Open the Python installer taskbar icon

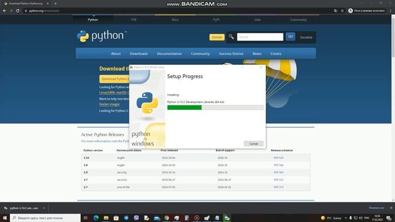(227, 218)
